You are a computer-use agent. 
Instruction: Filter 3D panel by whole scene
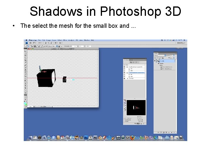131,62
